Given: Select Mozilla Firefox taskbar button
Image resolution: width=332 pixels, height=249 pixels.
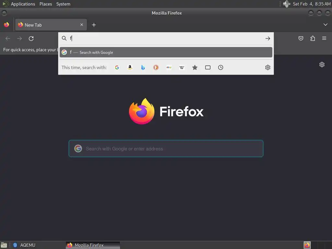Looking at the screenshot, I should pos(93,245).
